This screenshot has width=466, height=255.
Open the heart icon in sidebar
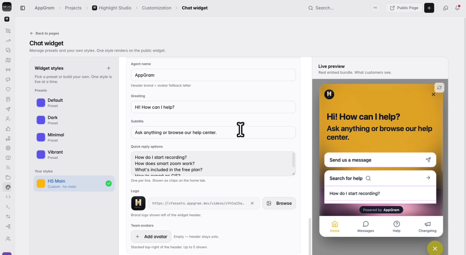coord(8,89)
